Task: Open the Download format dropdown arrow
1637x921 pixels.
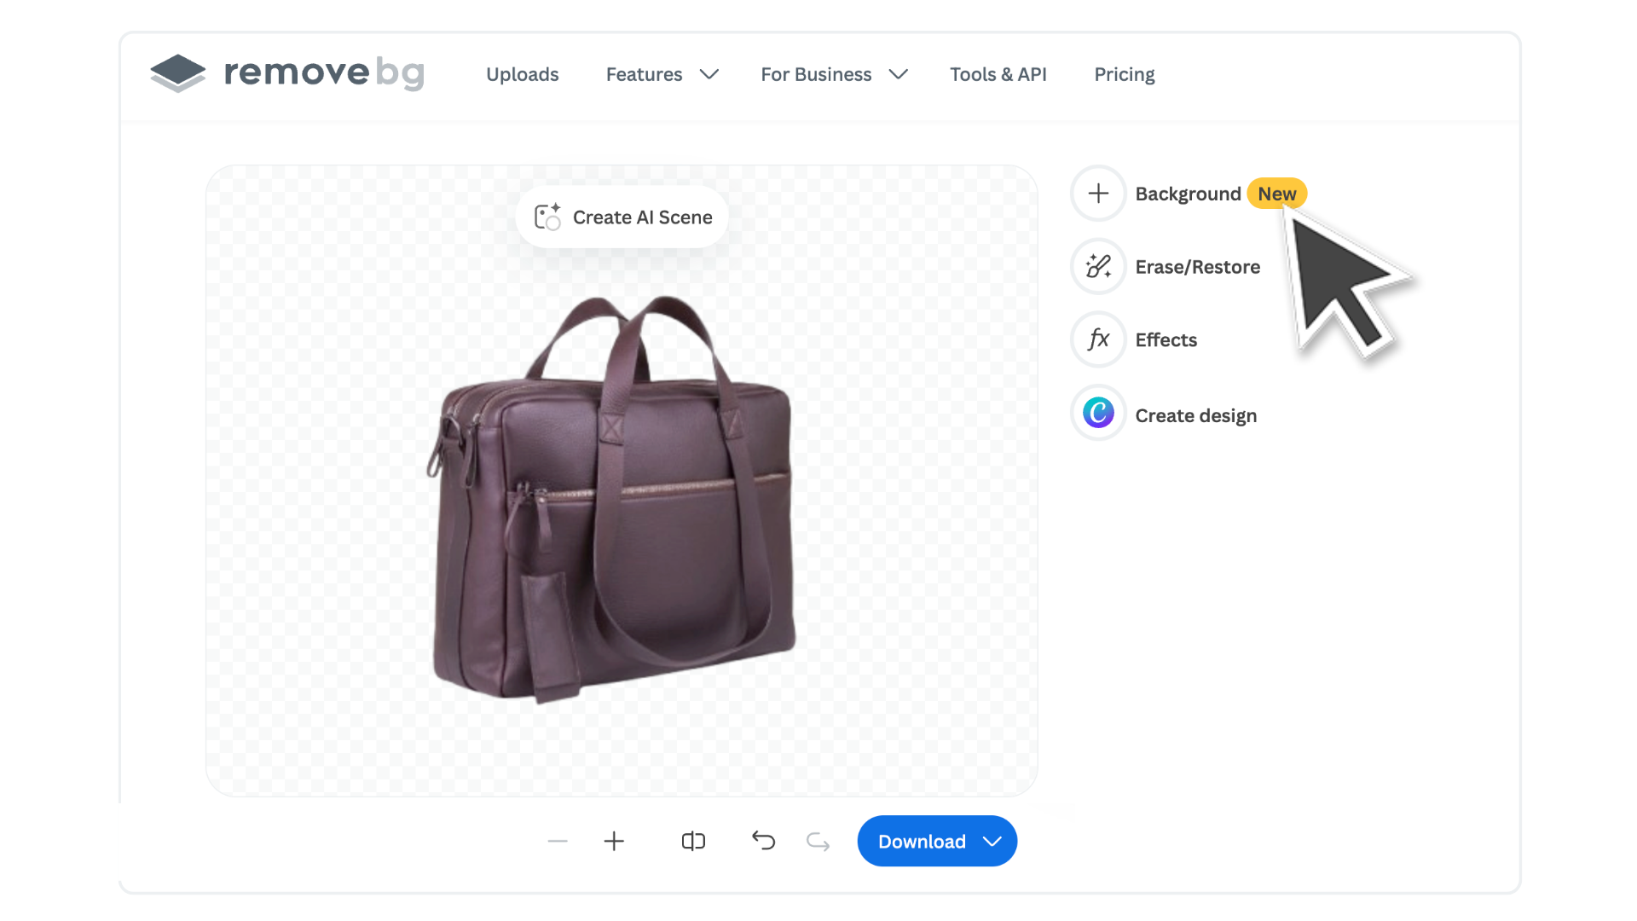Action: pos(992,841)
